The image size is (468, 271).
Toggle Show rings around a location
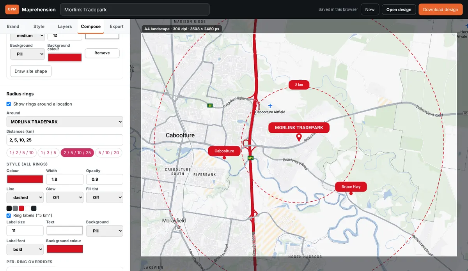click(x=9, y=104)
